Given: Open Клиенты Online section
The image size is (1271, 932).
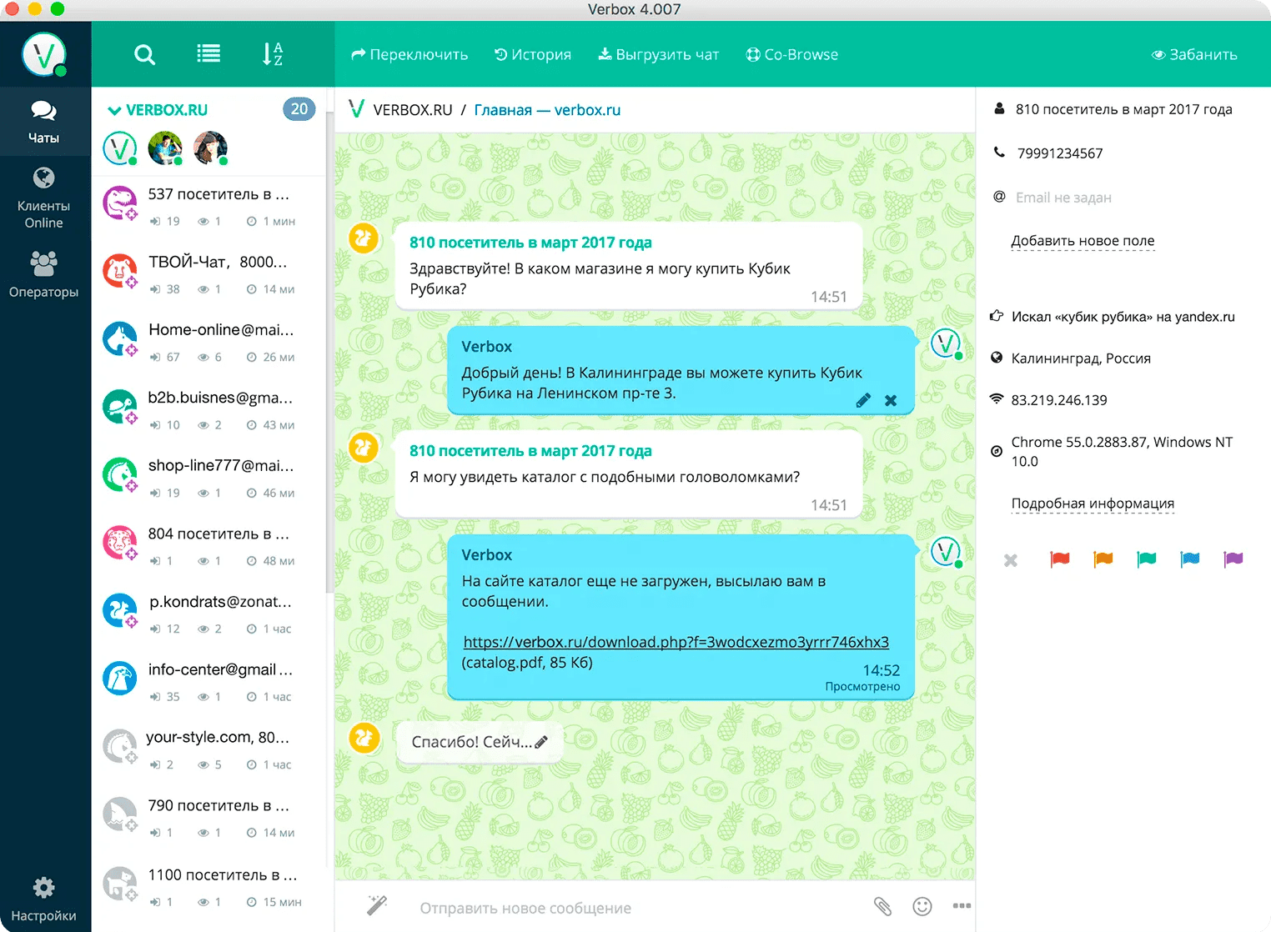Looking at the screenshot, I should [44, 198].
